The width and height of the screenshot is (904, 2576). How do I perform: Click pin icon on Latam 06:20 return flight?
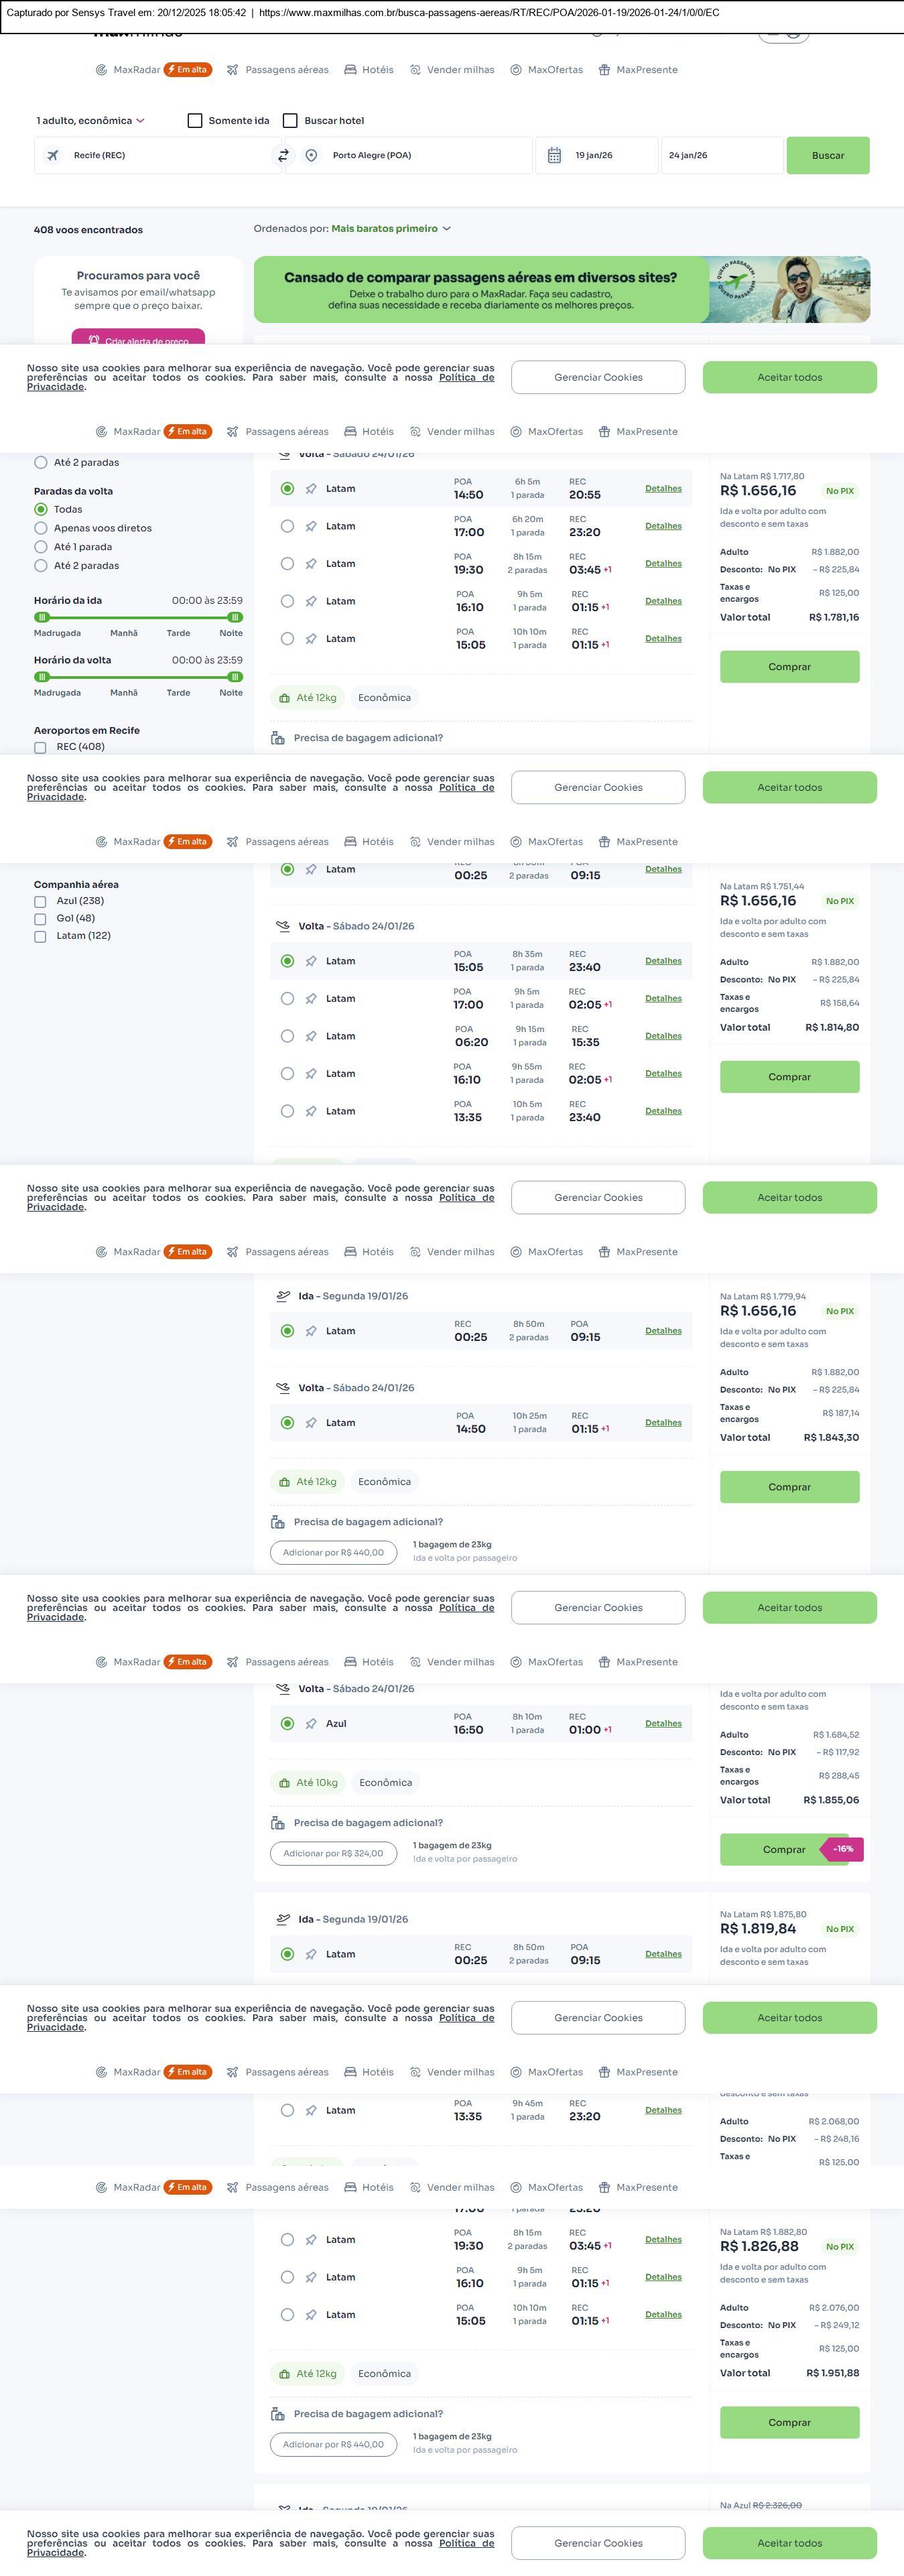tap(311, 1036)
